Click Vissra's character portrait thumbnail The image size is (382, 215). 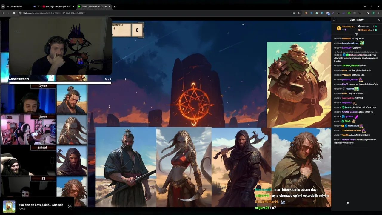[72, 130]
